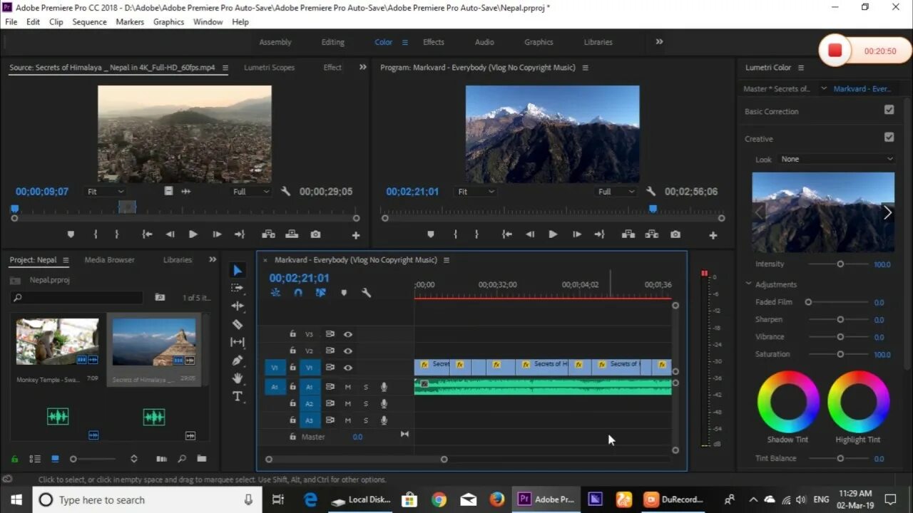Select the Type tool
This screenshot has width=913, height=513.
(238, 396)
